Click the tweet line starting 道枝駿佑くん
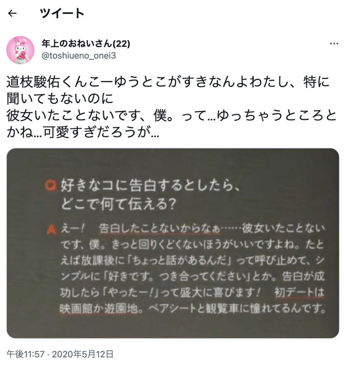The image size is (347, 365). tap(168, 82)
